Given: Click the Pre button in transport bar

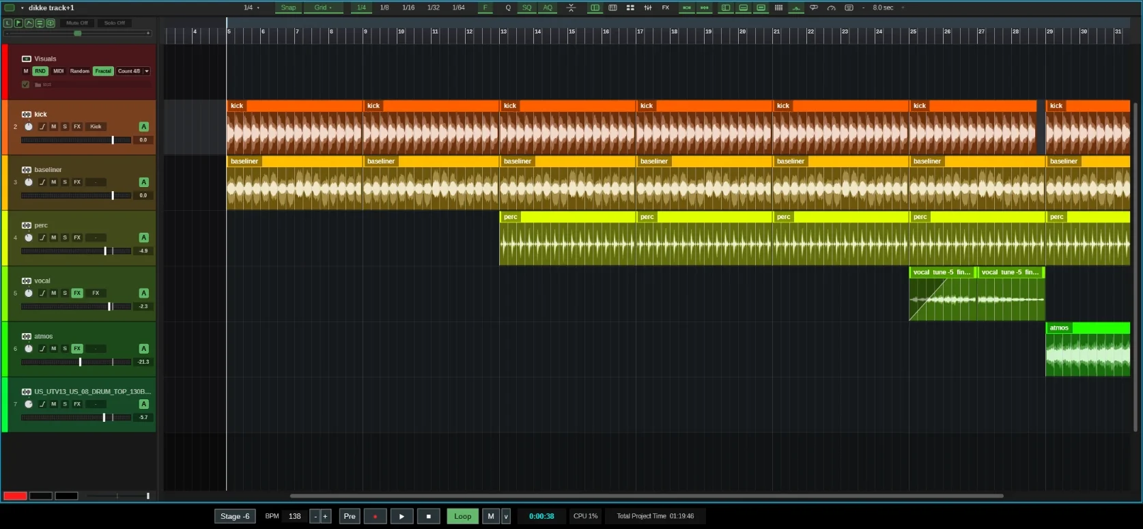Looking at the screenshot, I should click(350, 516).
